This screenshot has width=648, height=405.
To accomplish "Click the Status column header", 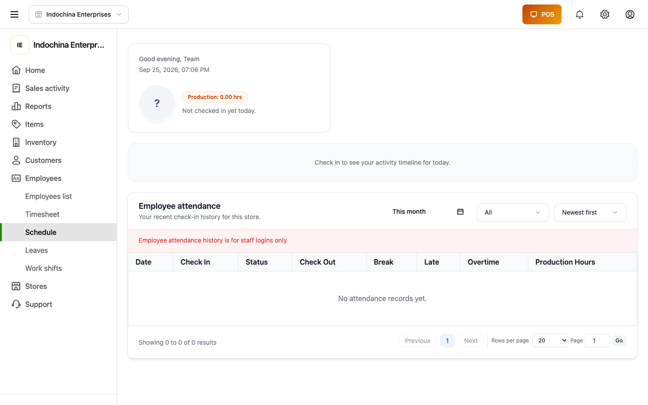I will point(265,262).
